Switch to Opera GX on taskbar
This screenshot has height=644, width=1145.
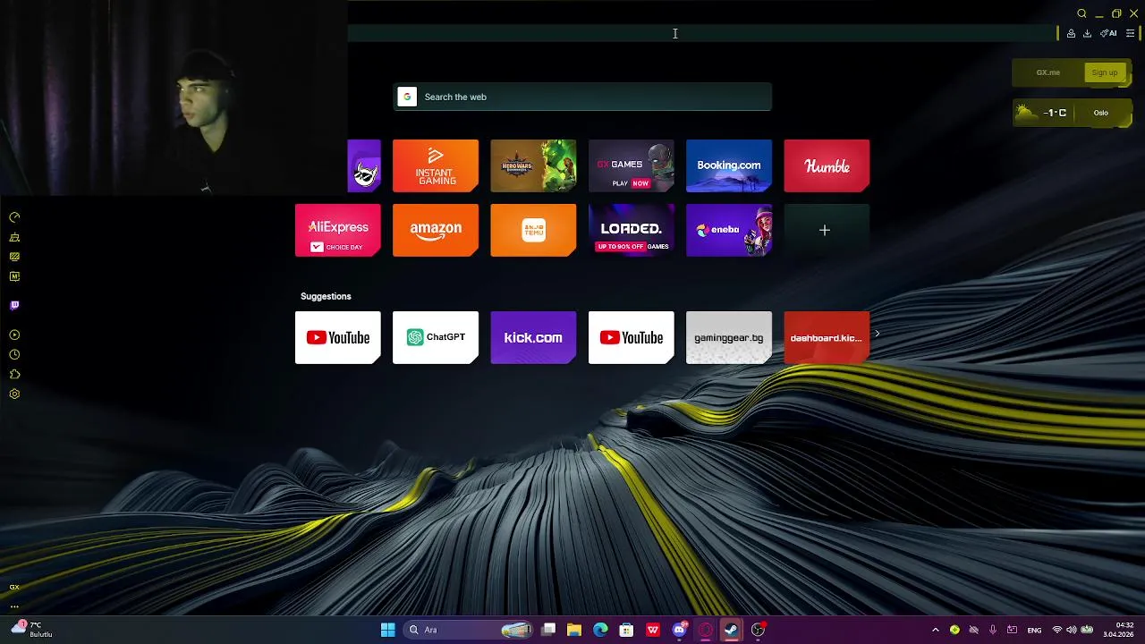[705, 630]
